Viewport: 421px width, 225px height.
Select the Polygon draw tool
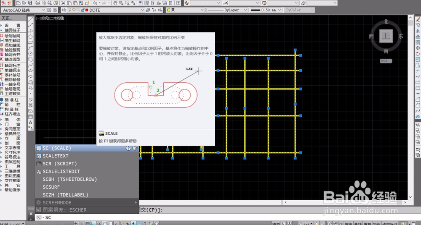(x=31, y=37)
